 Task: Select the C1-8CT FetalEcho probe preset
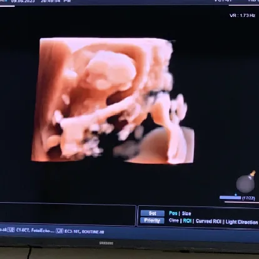[x=33, y=230]
